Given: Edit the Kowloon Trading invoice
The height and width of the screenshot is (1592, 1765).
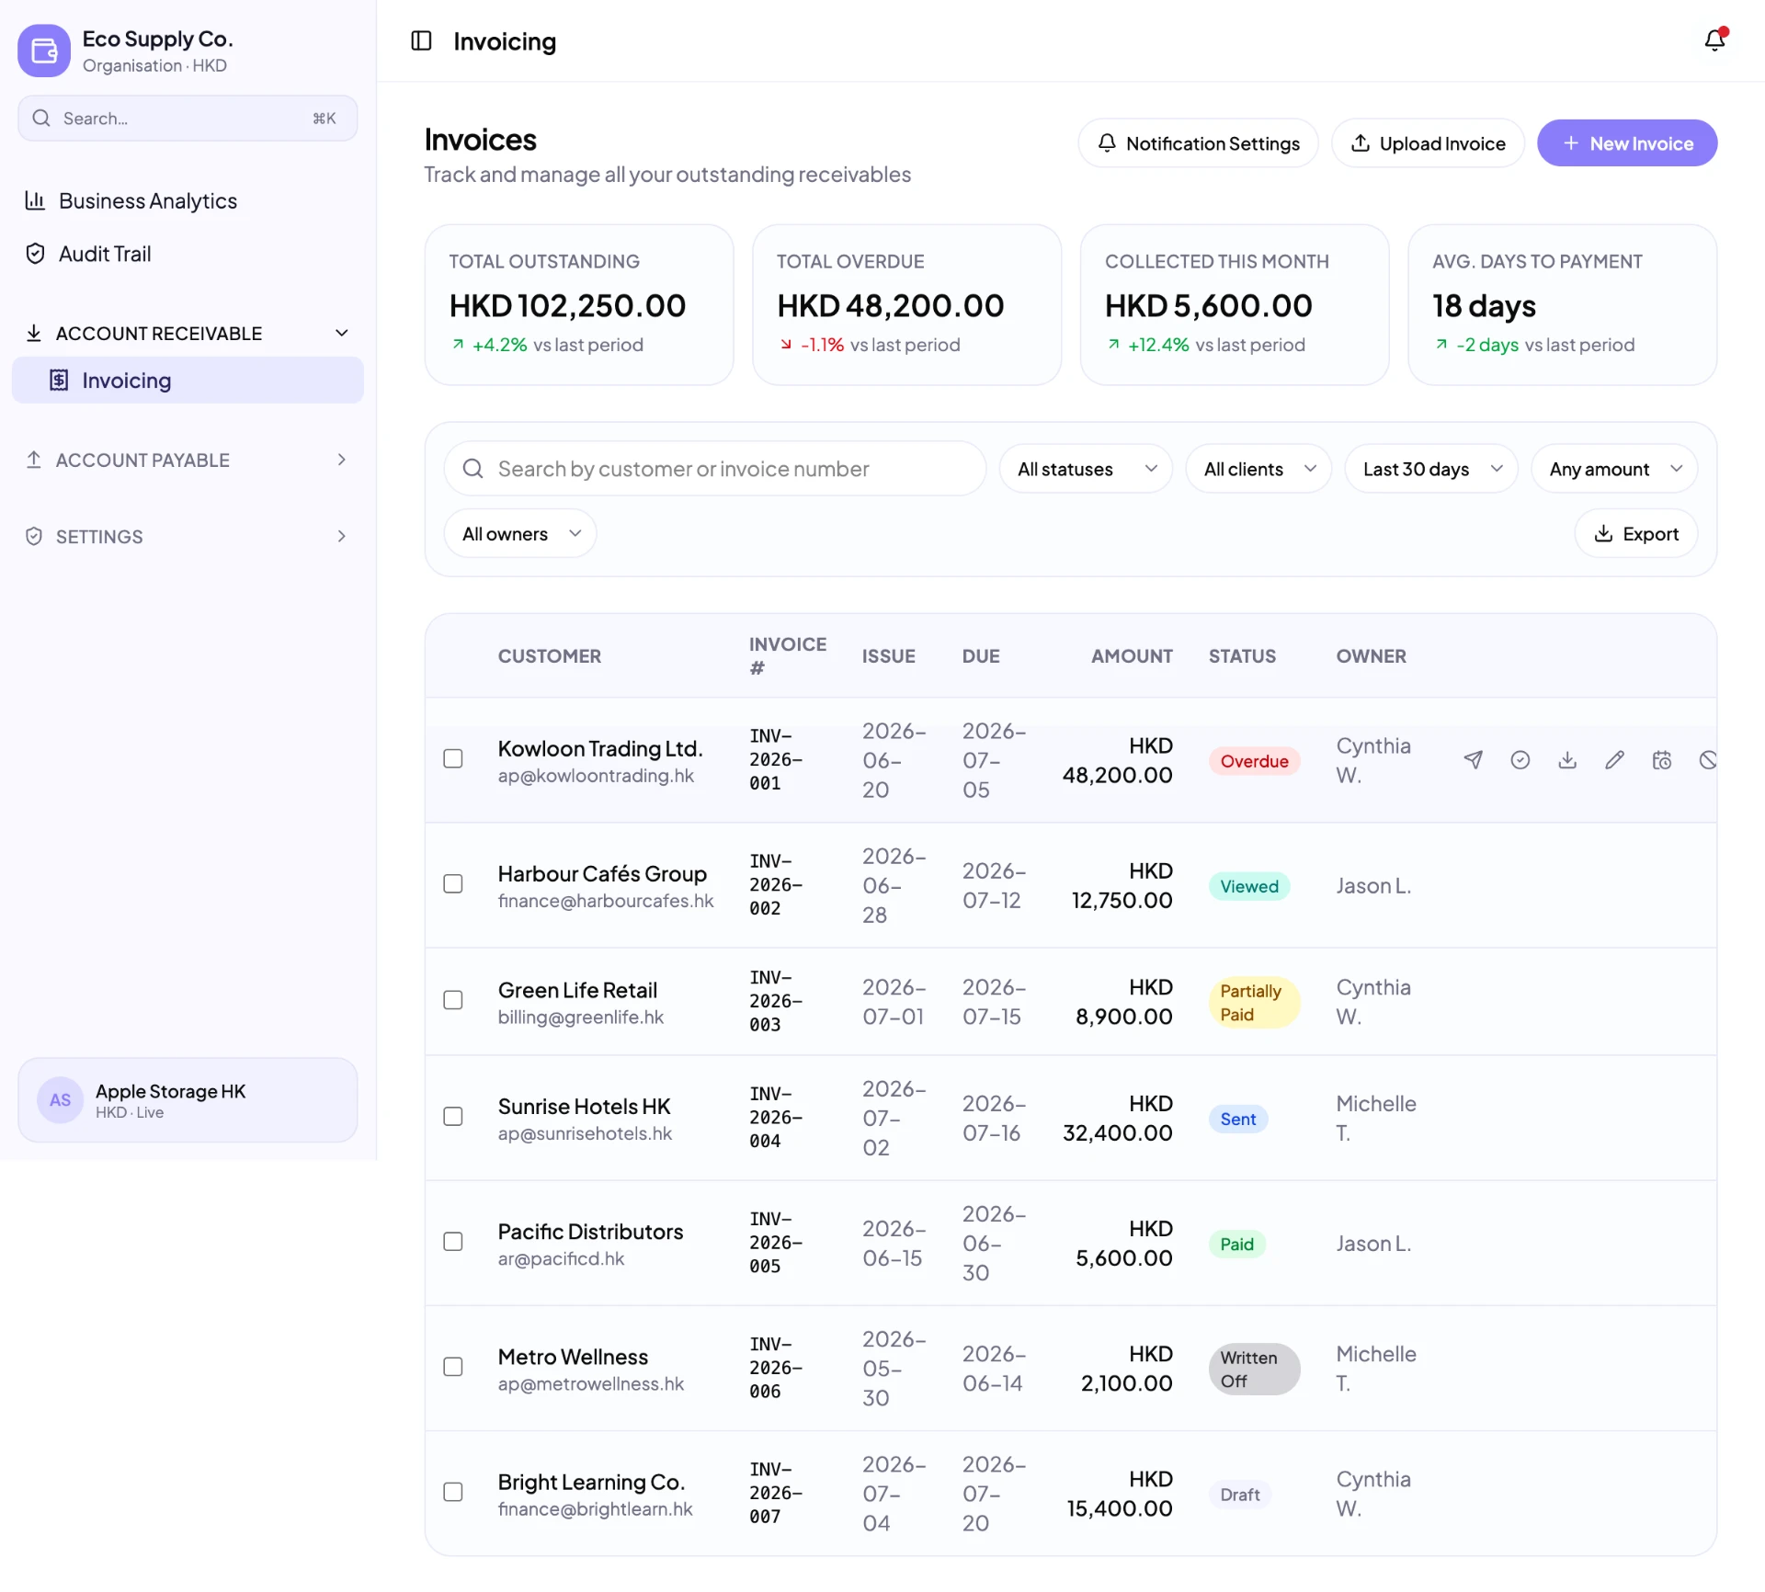Looking at the screenshot, I should point(1614,760).
